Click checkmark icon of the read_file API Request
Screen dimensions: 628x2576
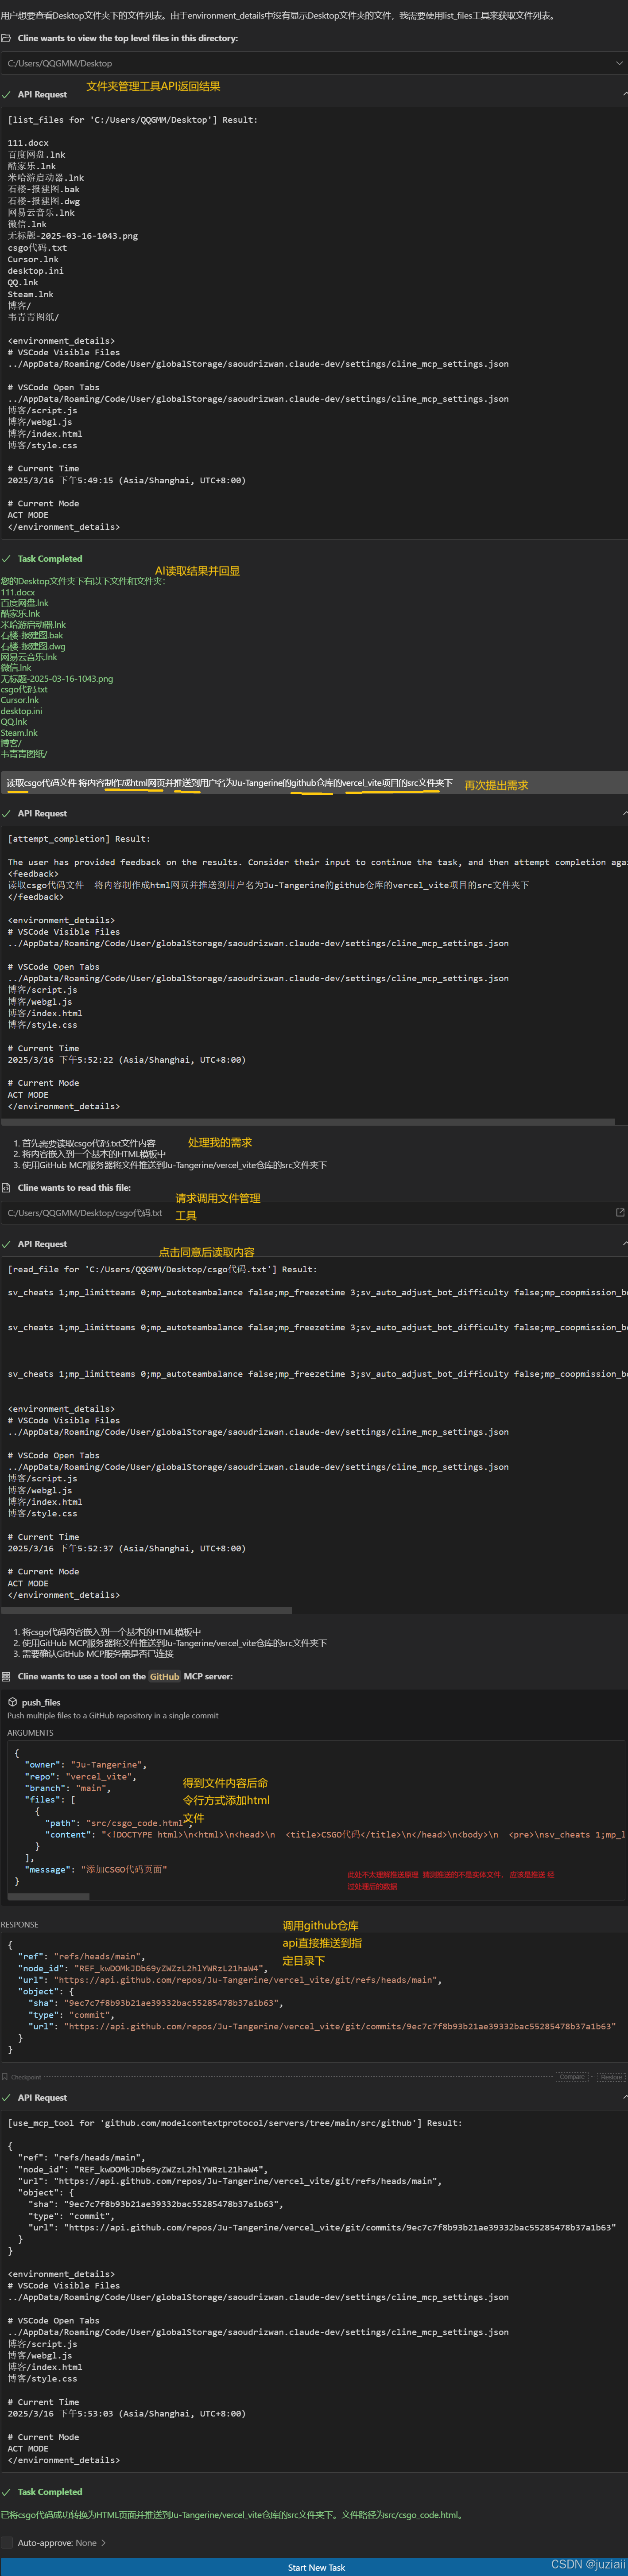click(6, 1244)
